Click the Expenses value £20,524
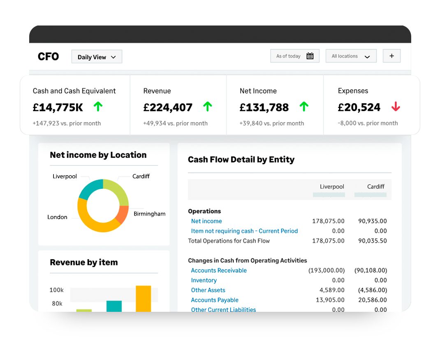440x362 pixels. coord(359,107)
